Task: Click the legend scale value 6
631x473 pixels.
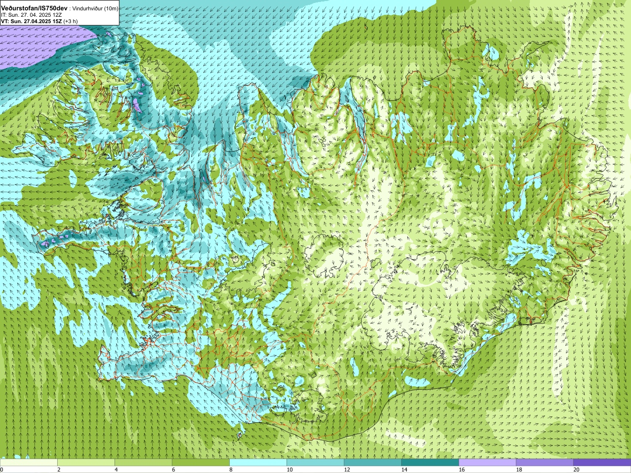Action: (174, 470)
